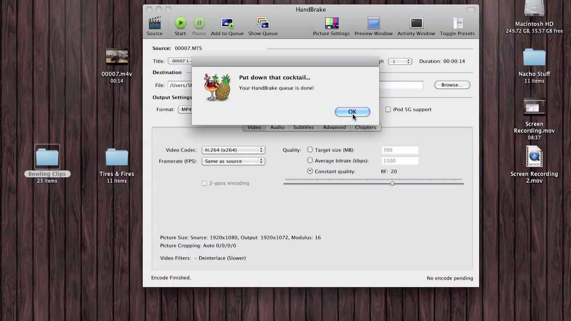Open the Preview Window icon

[373, 23]
